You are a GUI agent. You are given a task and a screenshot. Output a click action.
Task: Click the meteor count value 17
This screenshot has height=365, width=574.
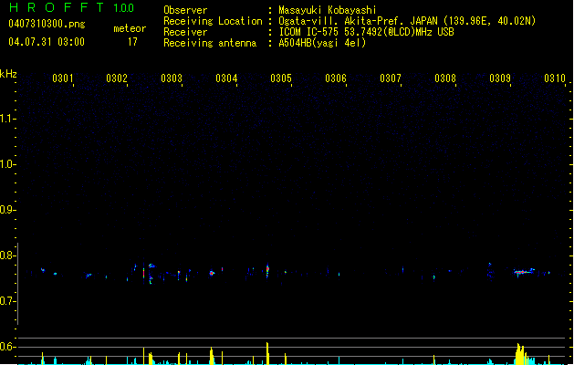point(132,42)
